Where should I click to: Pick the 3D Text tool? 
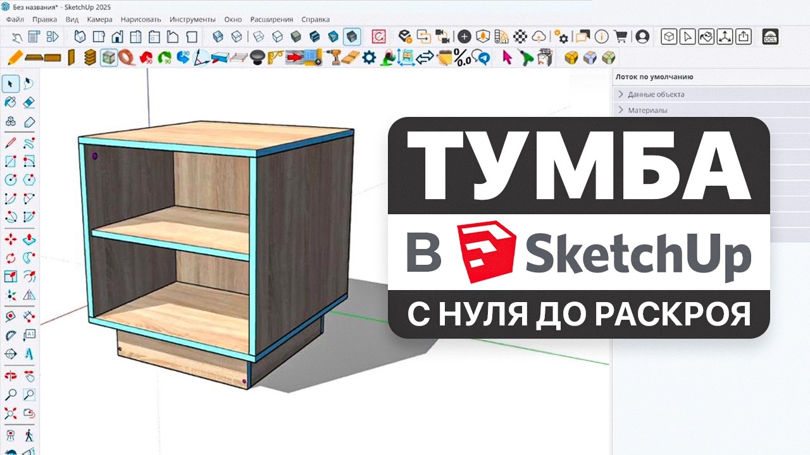click(28, 354)
